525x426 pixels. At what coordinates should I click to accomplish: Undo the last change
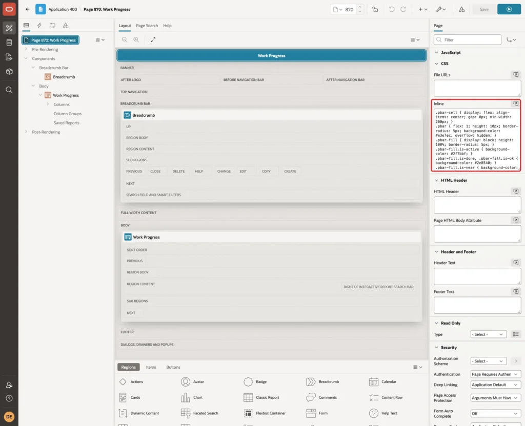[x=391, y=9]
